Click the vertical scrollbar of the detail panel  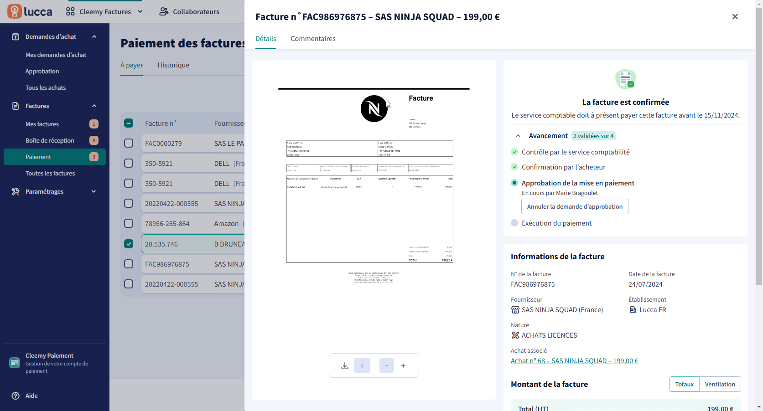tap(759, 147)
